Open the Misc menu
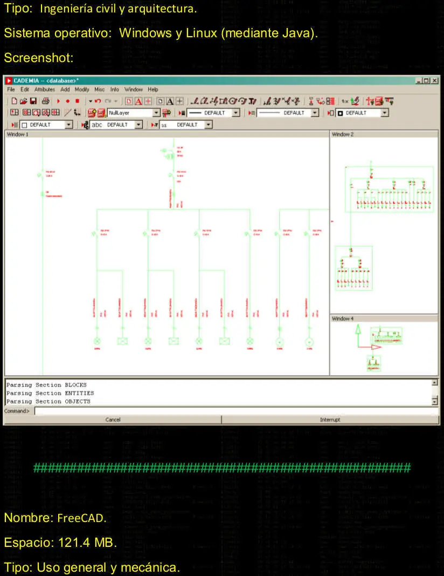Image resolution: width=444 pixels, height=576 pixels. [x=99, y=89]
